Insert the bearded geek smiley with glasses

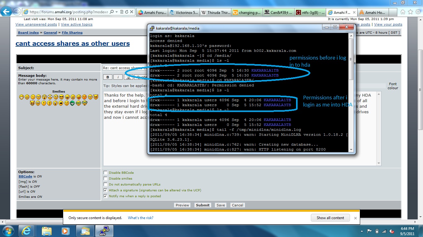click(x=85, y=103)
